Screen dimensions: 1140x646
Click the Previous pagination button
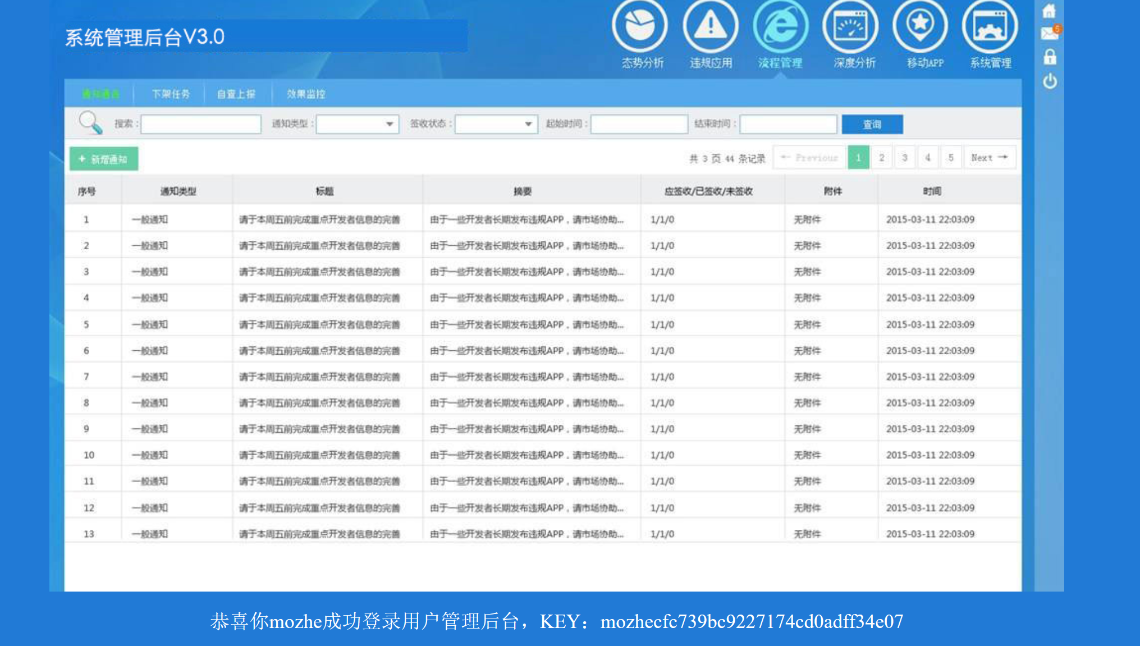click(x=809, y=158)
